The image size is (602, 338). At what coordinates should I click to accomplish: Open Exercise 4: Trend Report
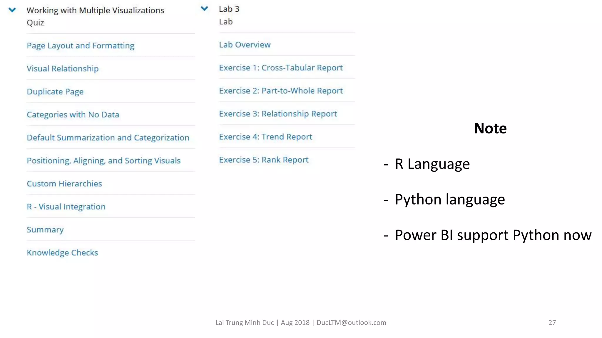[x=265, y=137]
